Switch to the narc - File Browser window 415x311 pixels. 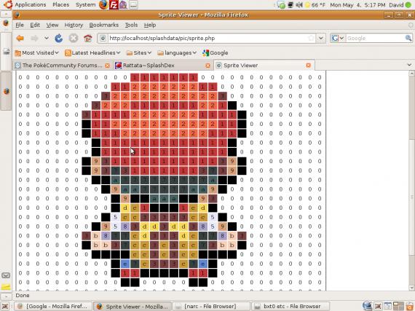tap(211, 306)
